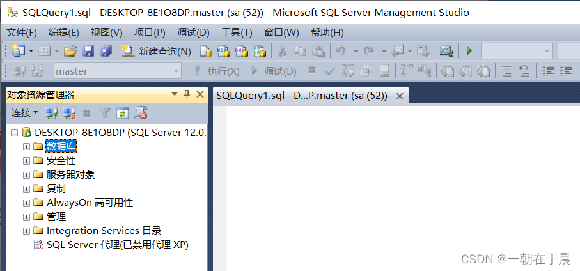Open the New Project dropdown arrow
The image size is (580, 271).
(x=31, y=51)
